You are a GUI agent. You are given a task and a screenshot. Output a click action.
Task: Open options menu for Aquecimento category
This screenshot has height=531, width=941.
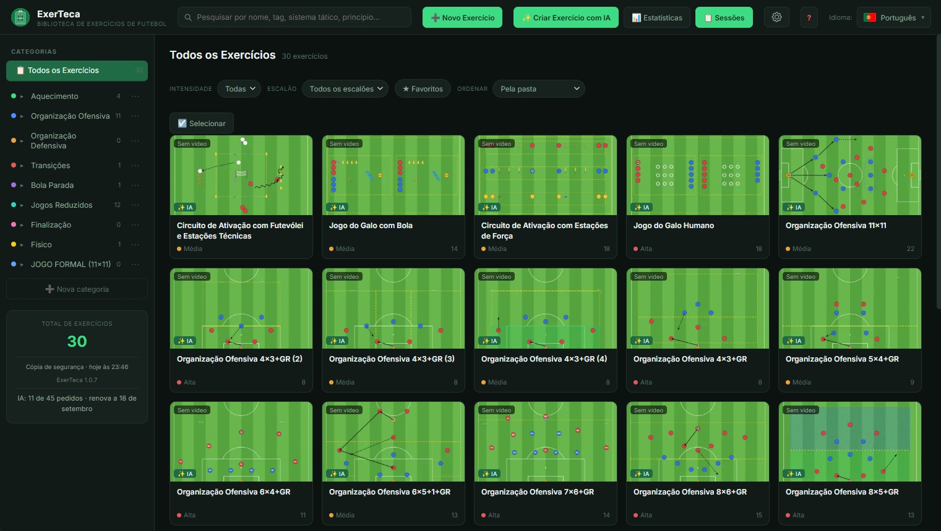tap(135, 96)
